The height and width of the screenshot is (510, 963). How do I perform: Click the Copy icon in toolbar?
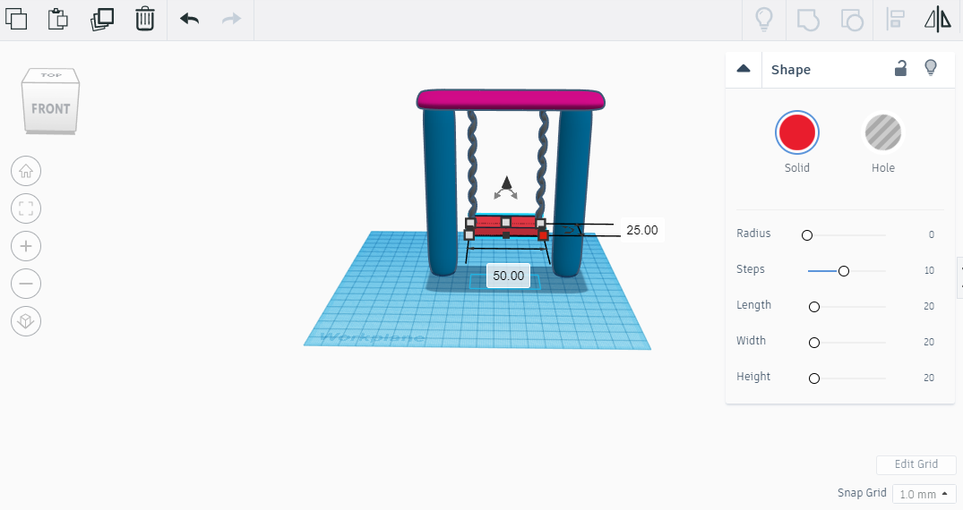click(x=17, y=19)
